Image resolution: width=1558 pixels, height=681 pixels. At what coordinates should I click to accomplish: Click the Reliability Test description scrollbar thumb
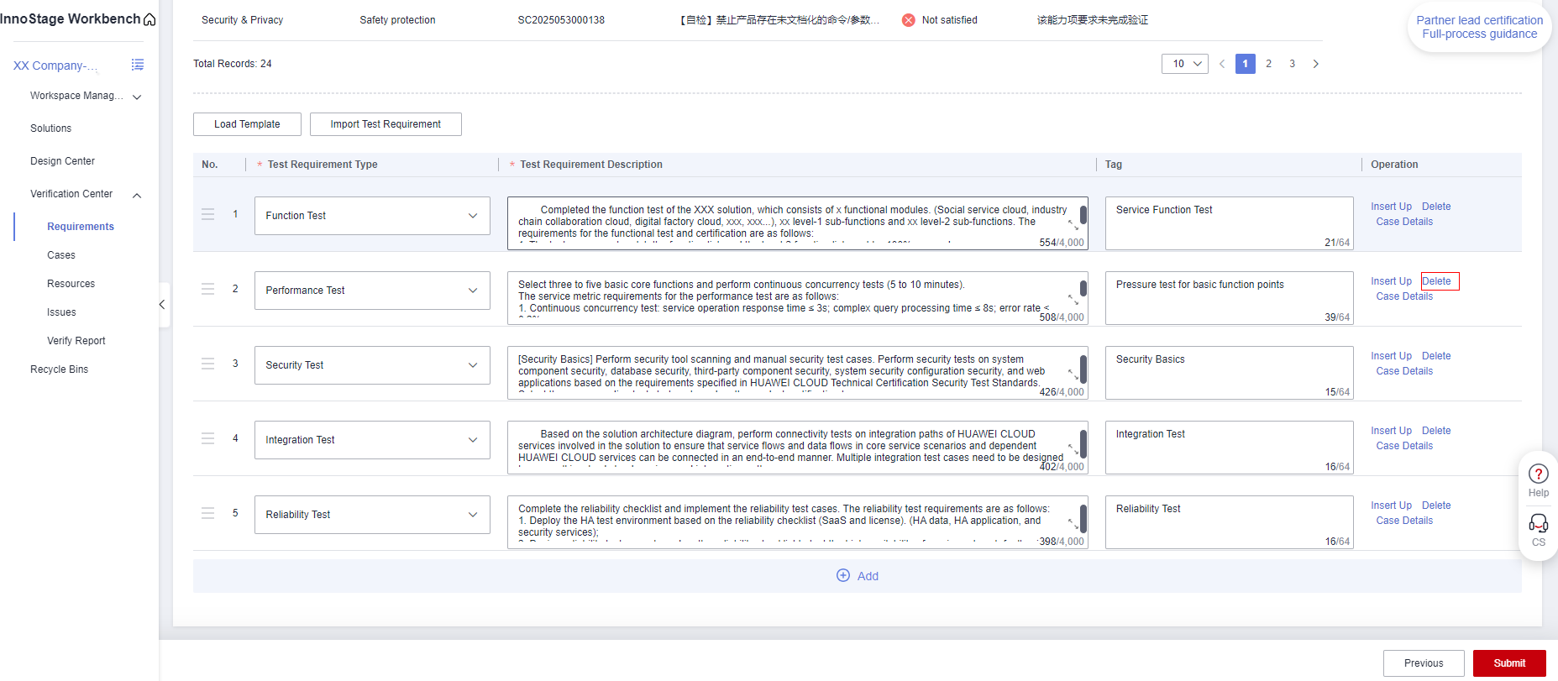pos(1083,519)
